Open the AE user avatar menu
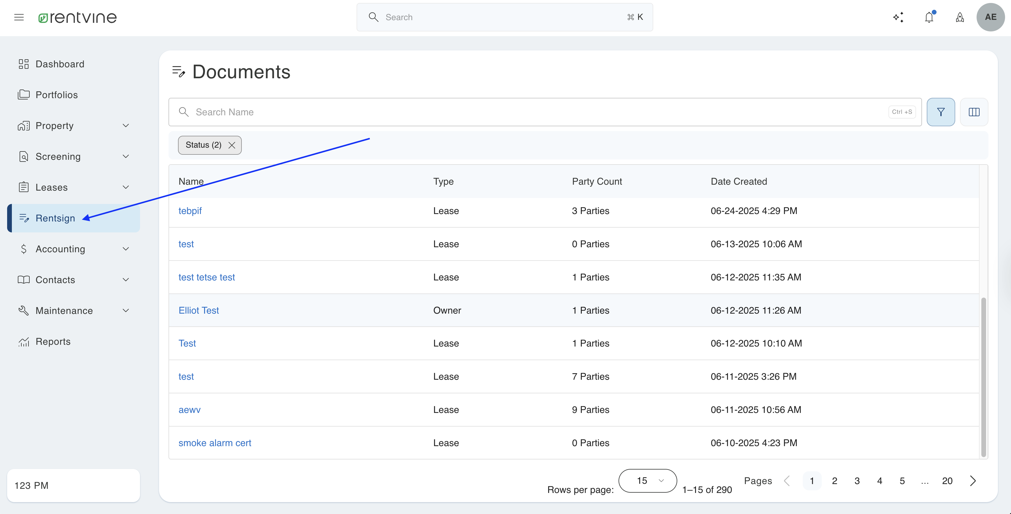 (990, 17)
